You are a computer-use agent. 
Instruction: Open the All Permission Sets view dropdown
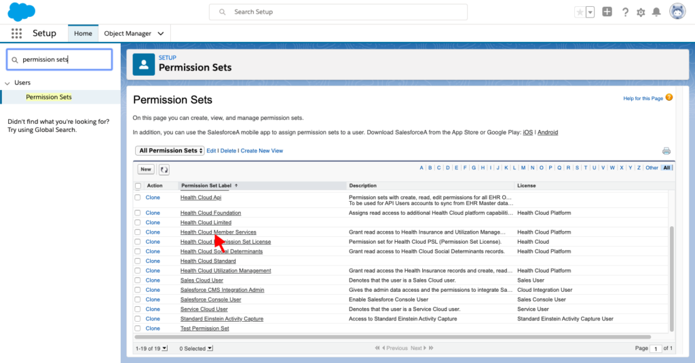170,151
